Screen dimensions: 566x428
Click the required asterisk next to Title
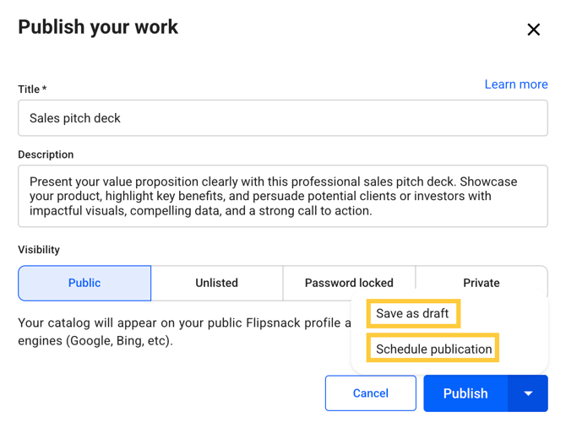point(44,89)
